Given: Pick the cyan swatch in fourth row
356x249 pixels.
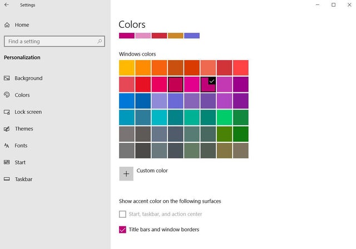Looking at the screenshot, I should pyautogui.click(x=160, y=117).
